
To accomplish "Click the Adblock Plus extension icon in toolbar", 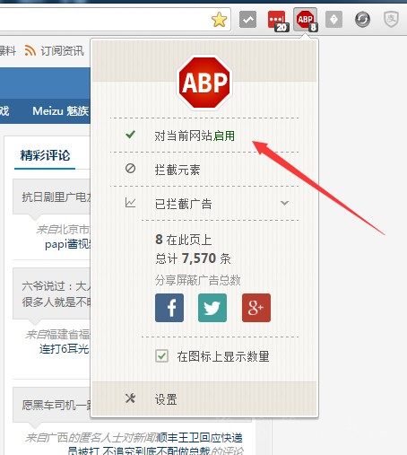I will pos(306,20).
